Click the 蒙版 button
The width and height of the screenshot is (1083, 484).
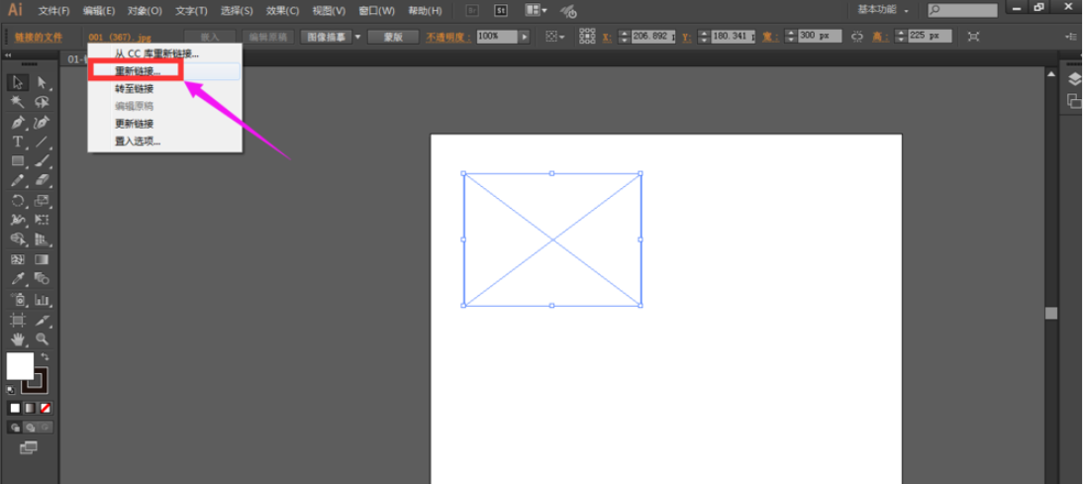(x=392, y=37)
